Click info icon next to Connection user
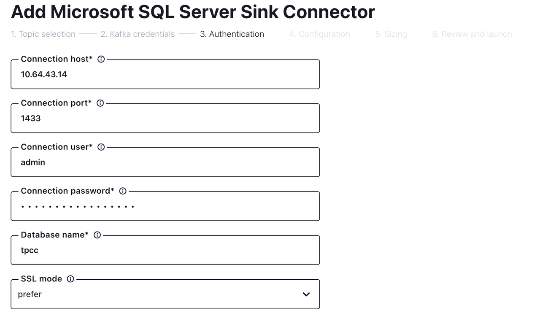 click(x=101, y=147)
